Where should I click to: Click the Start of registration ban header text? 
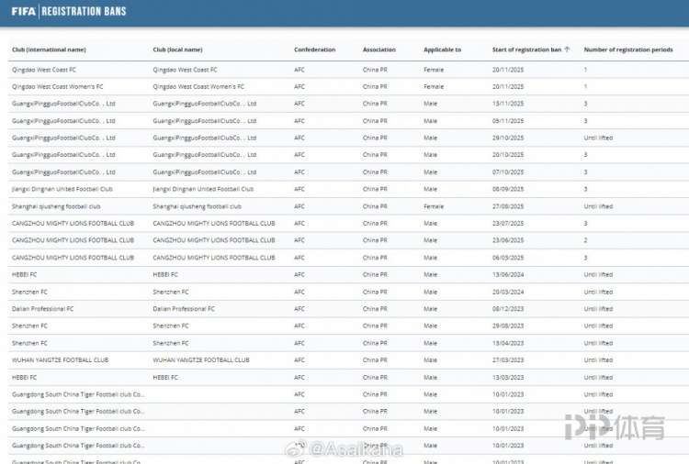click(526, 50)
